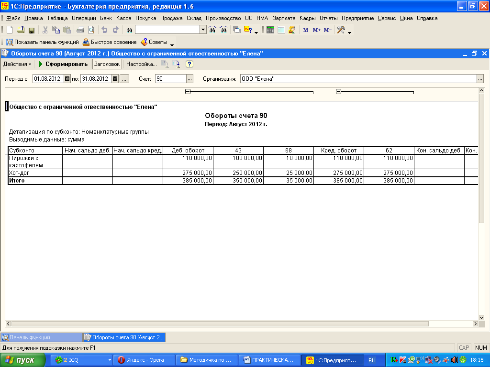Open the Банк menu
This screenshot has width=490, height=367.
tap(106, 18)
